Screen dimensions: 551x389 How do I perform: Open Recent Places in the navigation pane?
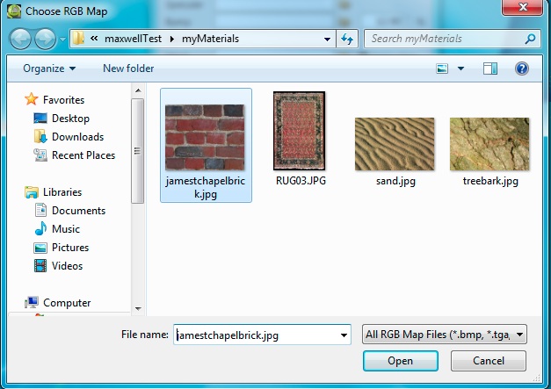tap(83, 155)
